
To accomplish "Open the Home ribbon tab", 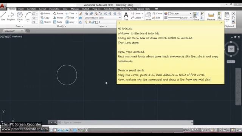I will click(12, 9).
